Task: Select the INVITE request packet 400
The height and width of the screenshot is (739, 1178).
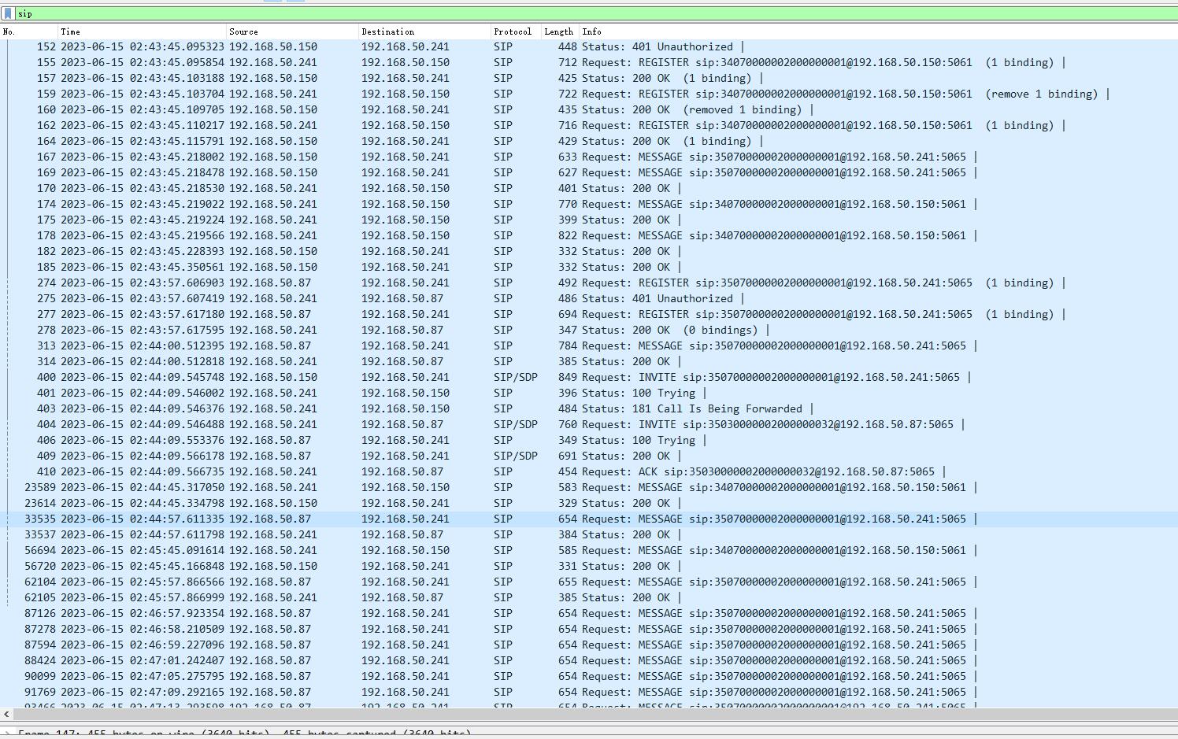Action: (x=315, y=377)
